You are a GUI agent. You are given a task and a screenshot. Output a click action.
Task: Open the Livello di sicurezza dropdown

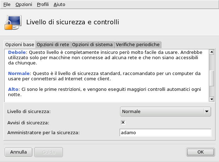pyautogui.click(x=166, y=112)
